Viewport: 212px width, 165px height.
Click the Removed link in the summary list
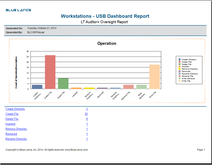[x=11, y=134]
